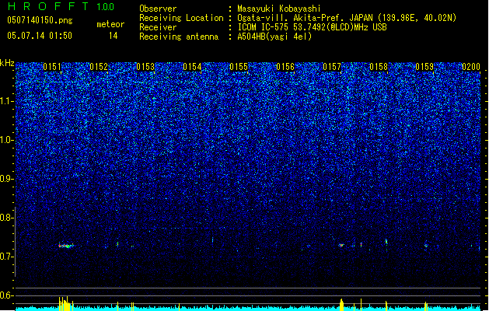Click the filename 0507140150.png
489x311 pixels.
(40, 20)
